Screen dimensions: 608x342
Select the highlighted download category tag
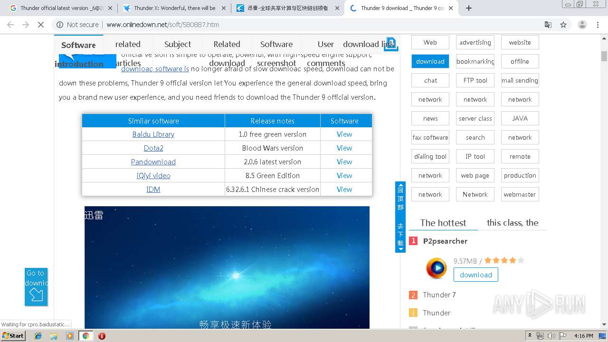pyautogui.click(x=430, y=61)
